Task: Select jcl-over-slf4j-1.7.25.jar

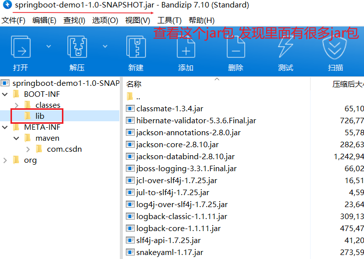Action: pyautogui.click(x=177, y=181)
